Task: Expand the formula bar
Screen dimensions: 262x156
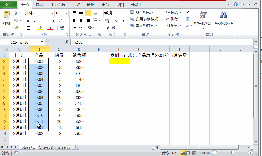Action: coord(256,42)
